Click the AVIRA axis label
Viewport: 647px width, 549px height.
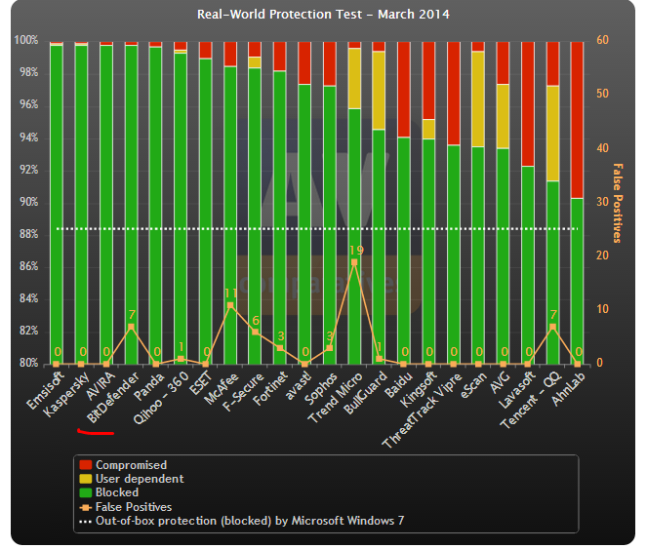(x=101, y=385)
